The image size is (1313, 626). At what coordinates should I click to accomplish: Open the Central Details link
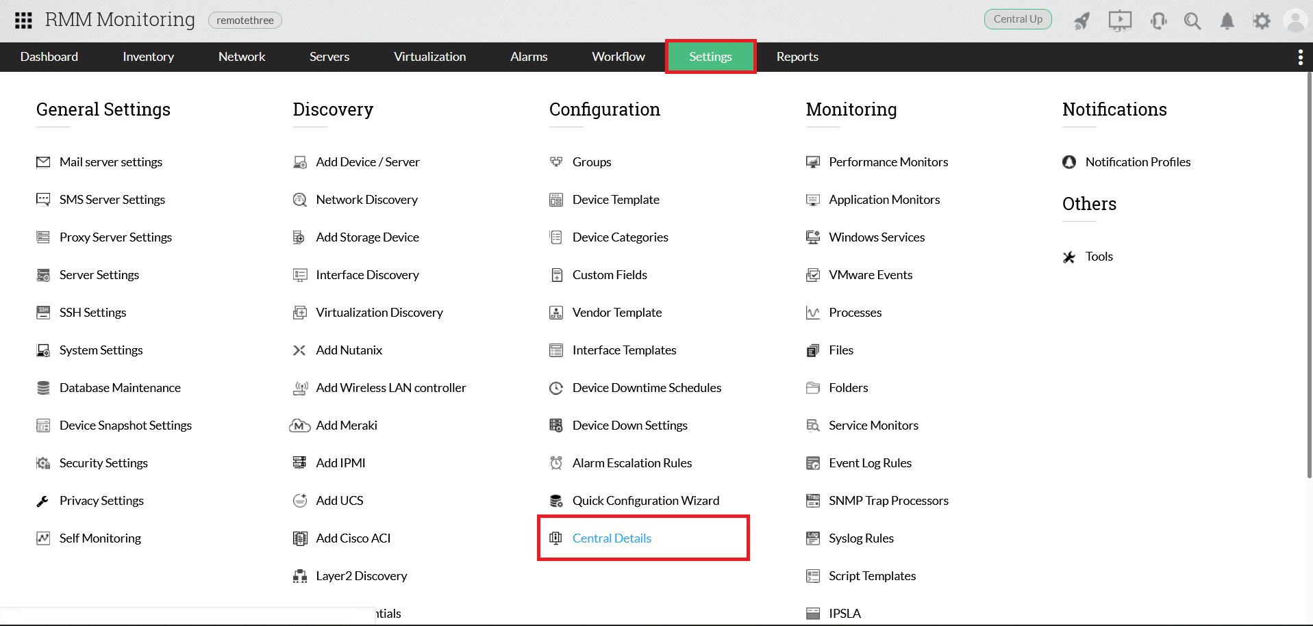[612, 538]
